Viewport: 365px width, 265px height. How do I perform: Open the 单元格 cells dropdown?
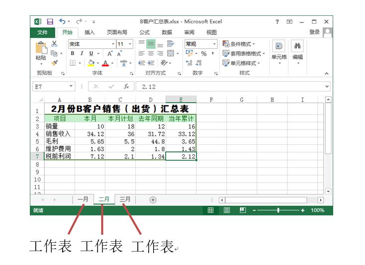[279, 53]
